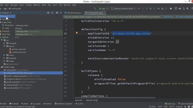Viewport: 193px width, 108px height.
Task: Click the fold marker at buildTypes line 19
Action: click(x=74, y=71)
